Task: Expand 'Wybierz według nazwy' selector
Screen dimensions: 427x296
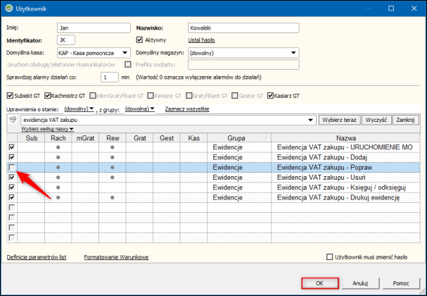Action: click(x=46, y=129)
